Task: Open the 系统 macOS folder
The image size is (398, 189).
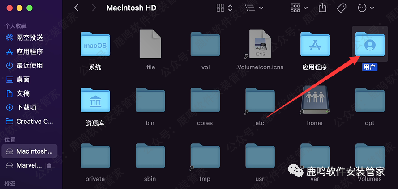Action: [x=95, y=45]
